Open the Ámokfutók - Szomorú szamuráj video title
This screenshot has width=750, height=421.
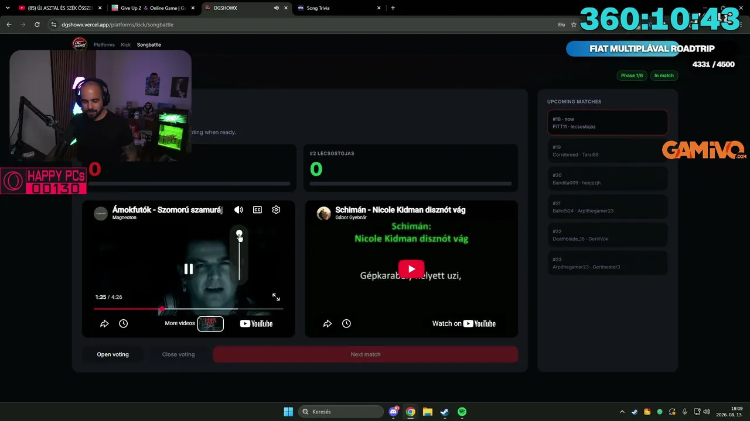[x=167, y=209]
